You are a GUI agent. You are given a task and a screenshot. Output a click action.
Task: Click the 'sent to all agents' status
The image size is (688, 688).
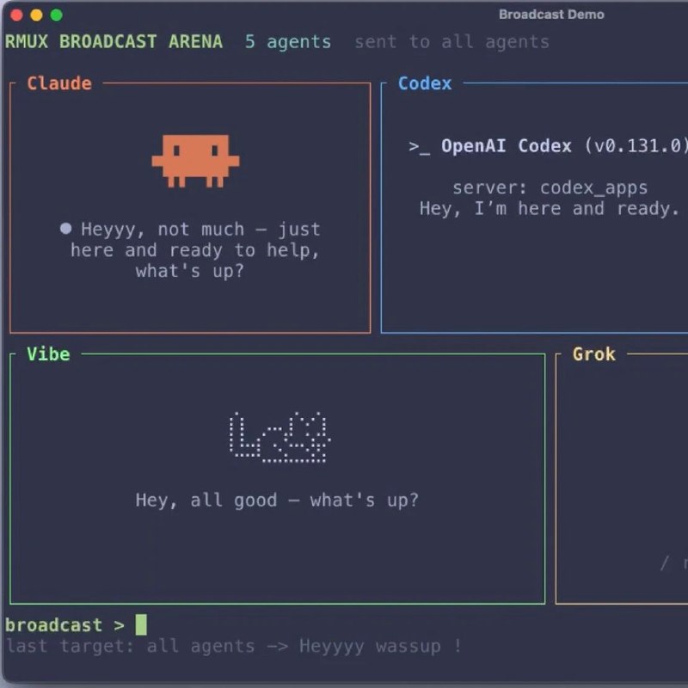(x=452, y=42)
